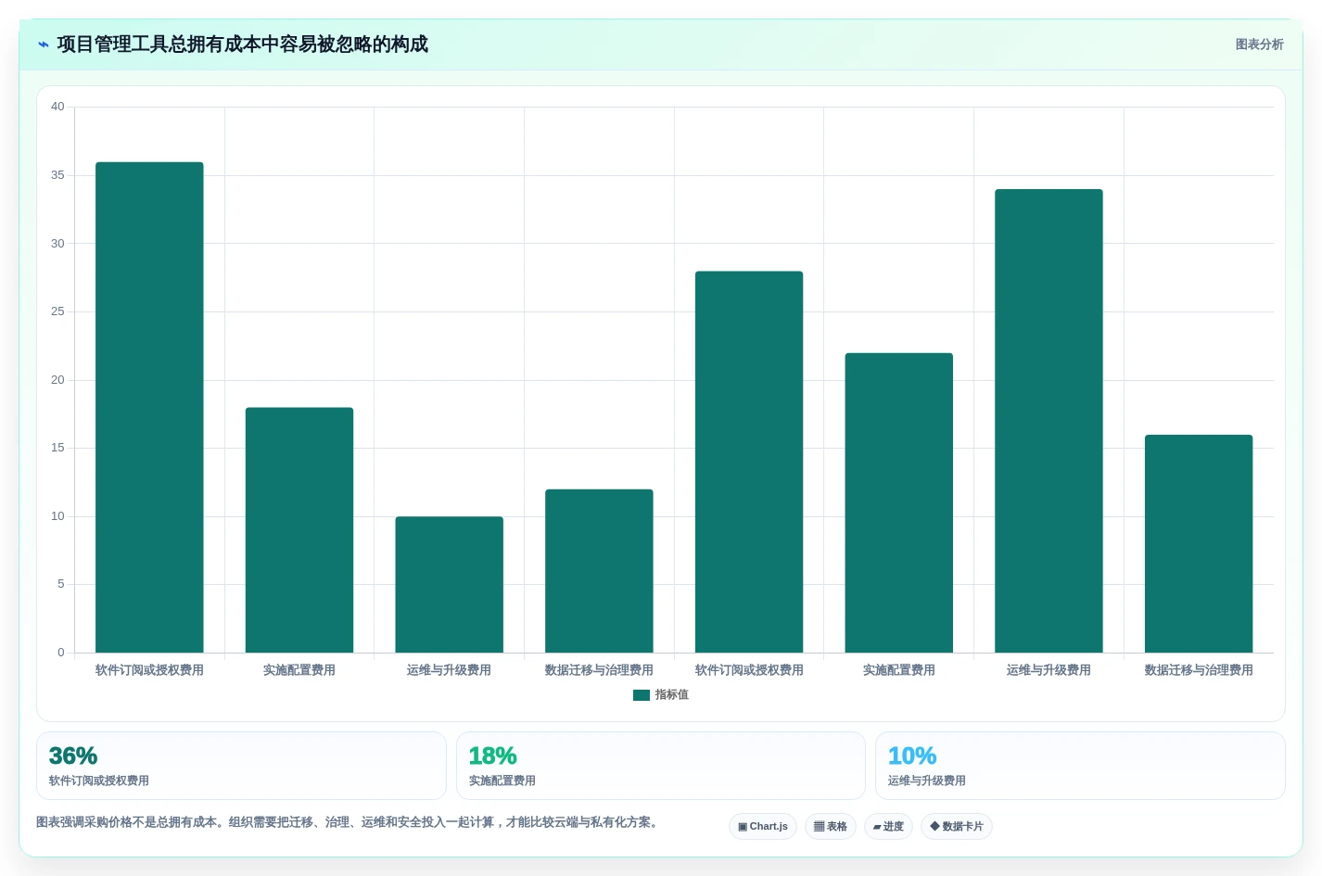Screen dimensions: 1322x876
Task: Click the footnote text starting 图表强调采购价格
Action: 349,822
